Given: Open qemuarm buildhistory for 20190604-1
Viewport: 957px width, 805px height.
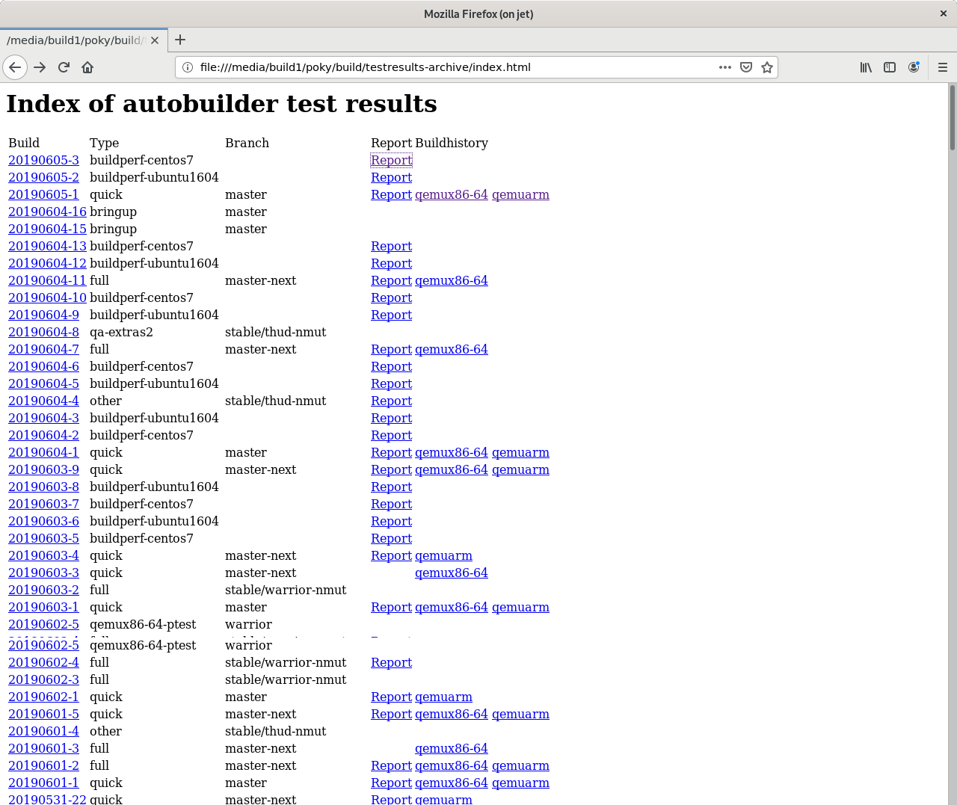Looking at the screenshot, I should coord(520,452).
